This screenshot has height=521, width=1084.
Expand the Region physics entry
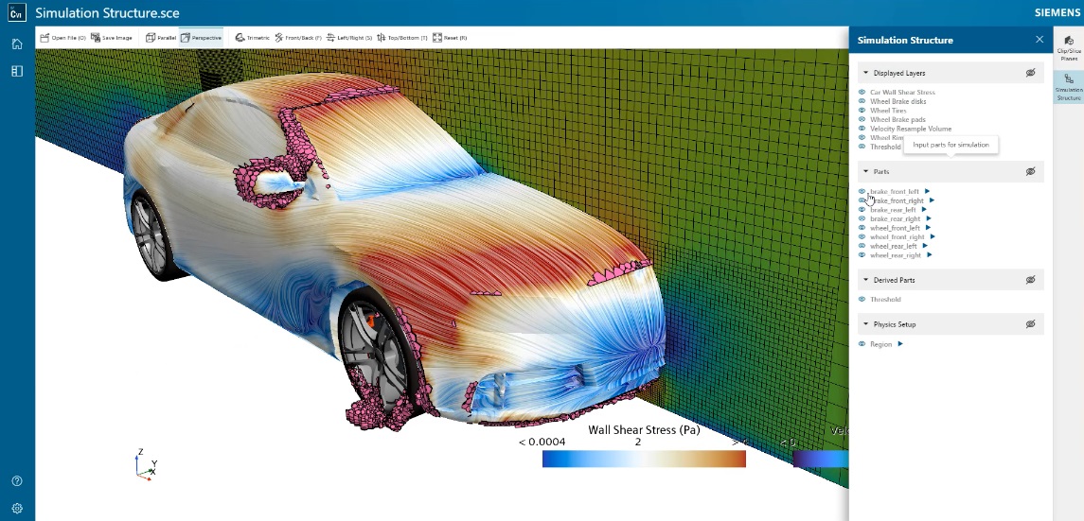(900, 344)
